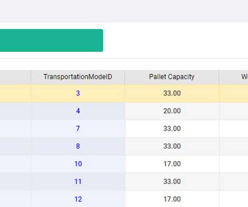The image size is (248, 207).
Task: Click the partially visible column header after Pallet Capacity
Action: (x=234, y=77)
